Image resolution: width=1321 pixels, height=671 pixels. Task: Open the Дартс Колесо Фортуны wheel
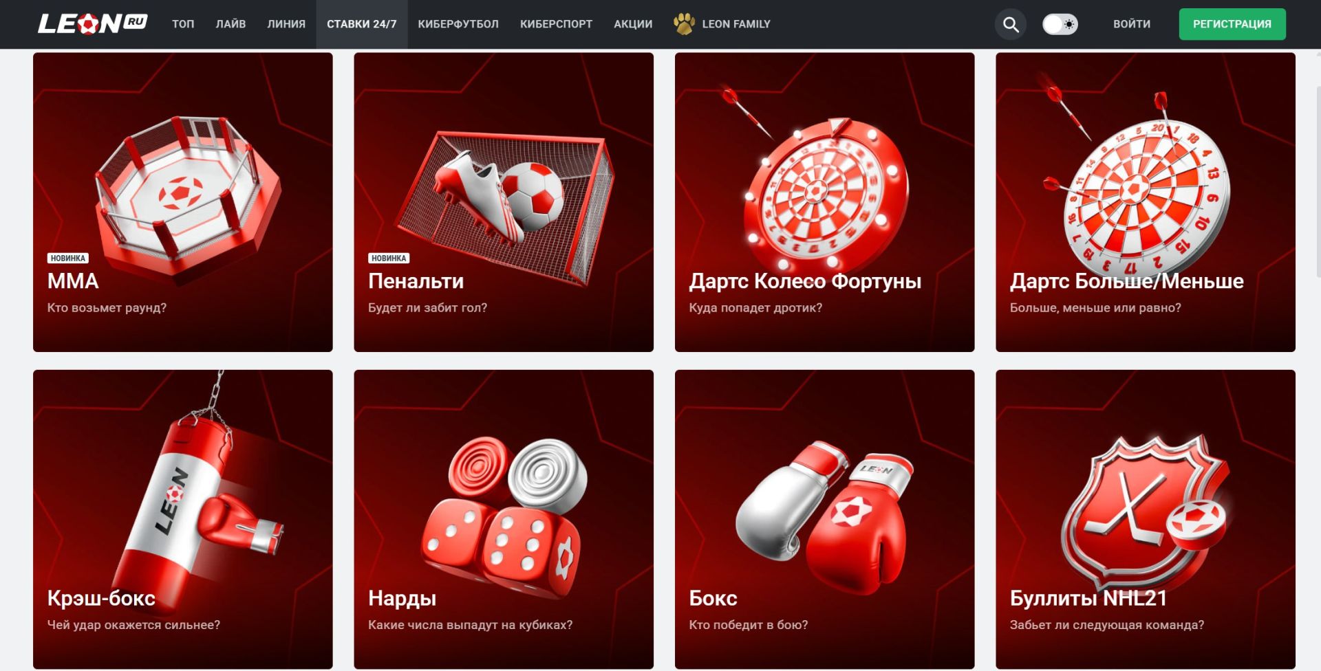(x=824, y=202)
